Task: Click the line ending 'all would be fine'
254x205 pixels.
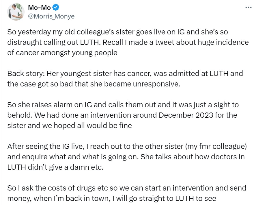Action: coord(70,125)
